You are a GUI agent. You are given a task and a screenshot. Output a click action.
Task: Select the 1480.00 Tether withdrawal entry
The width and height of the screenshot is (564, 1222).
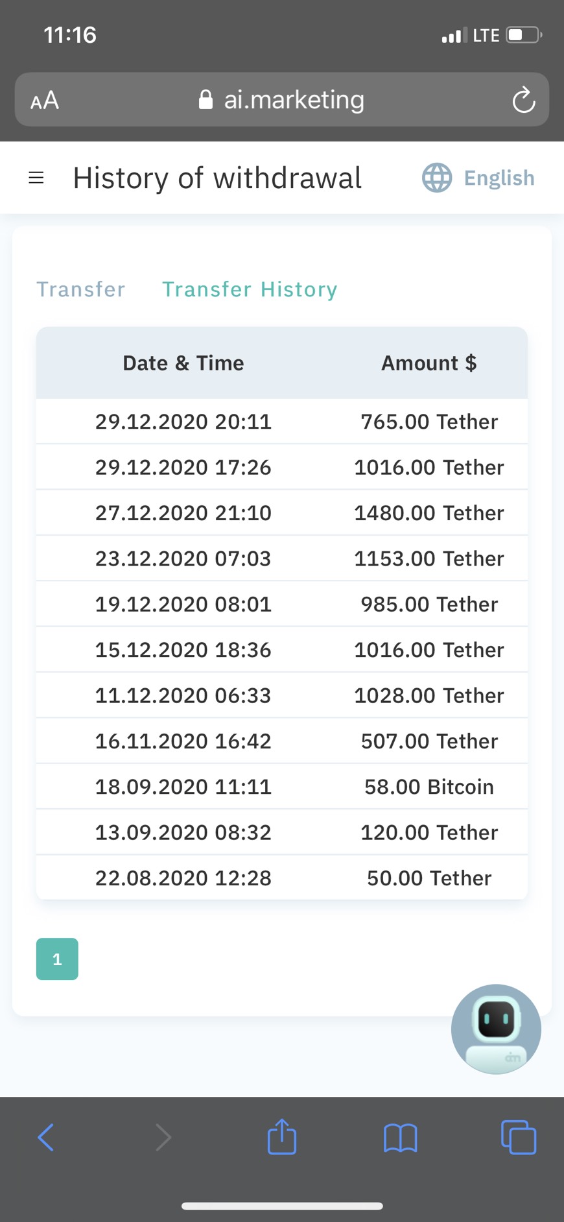(x=429, y=513)
